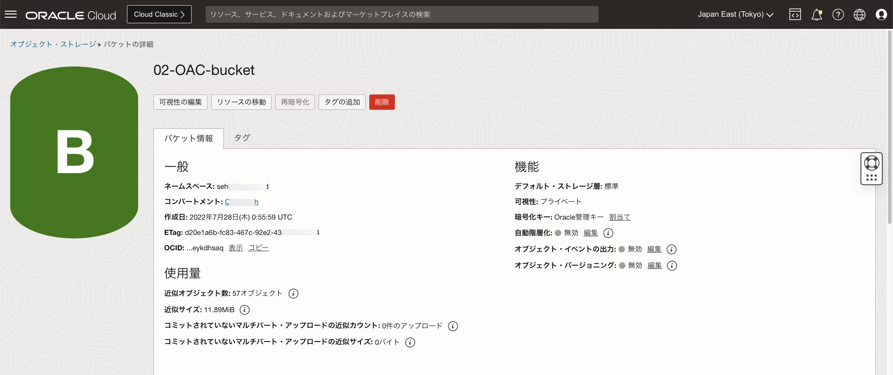Click the 使用量 section heading
Image resolution: width=893 pixels, height=375 pixels.
[x=182, y=273]
